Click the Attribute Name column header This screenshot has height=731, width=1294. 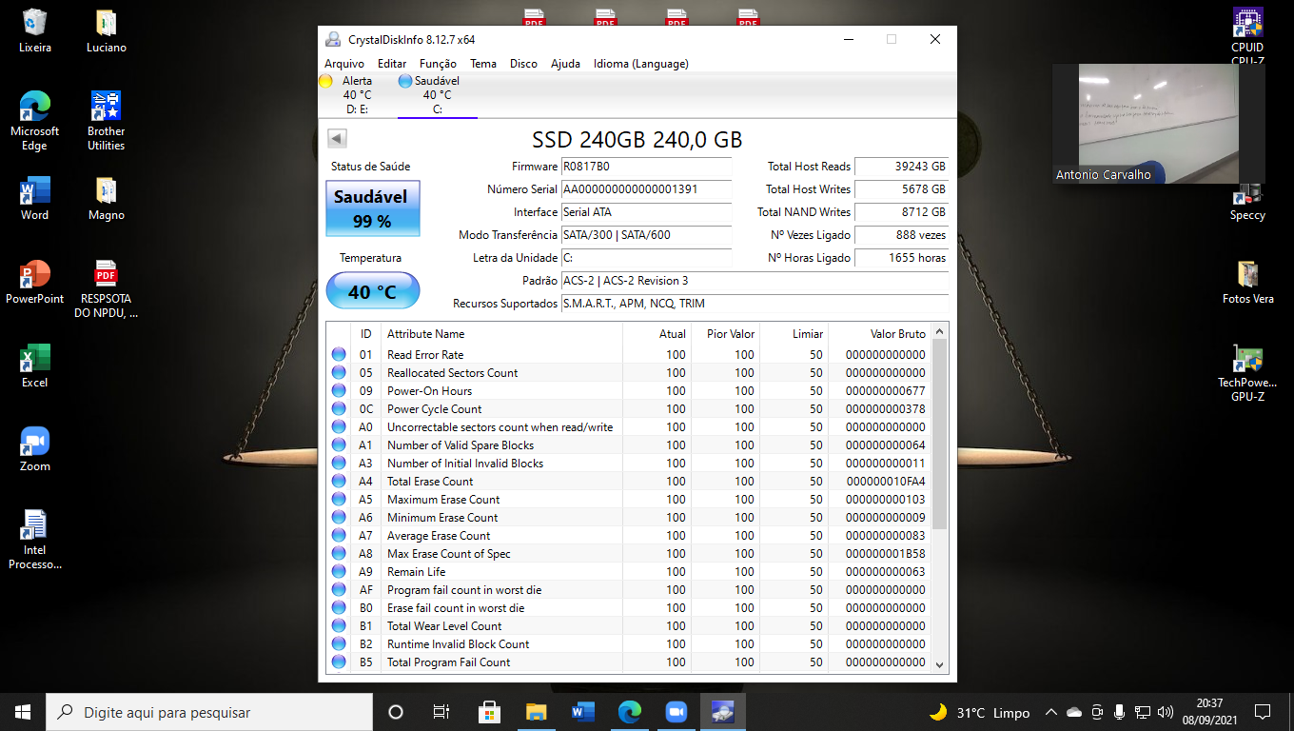point(501,334)
